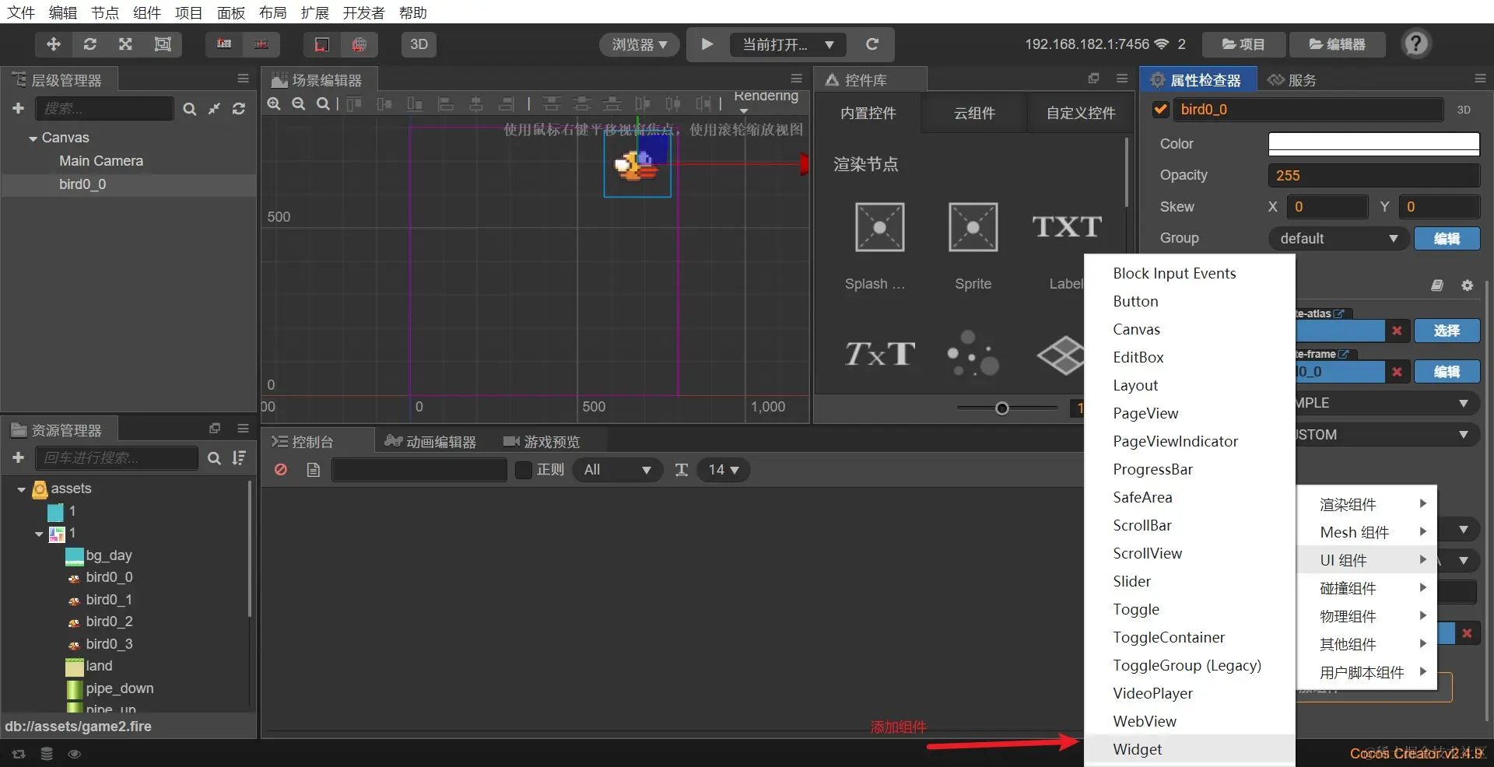
Task: Switch to the animation editor tab
Action: click(x=430, y=442)
